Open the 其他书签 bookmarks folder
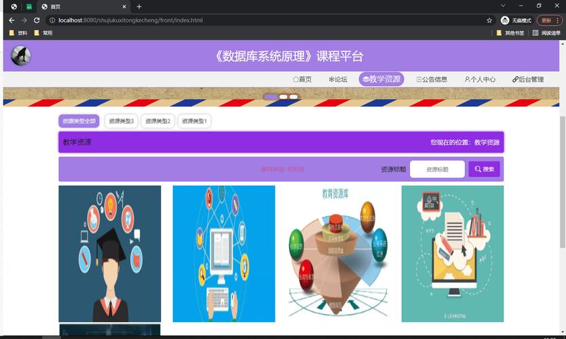The height and width of the screenshot is (339, 566). pyautogui.click(x=510, y=33)
